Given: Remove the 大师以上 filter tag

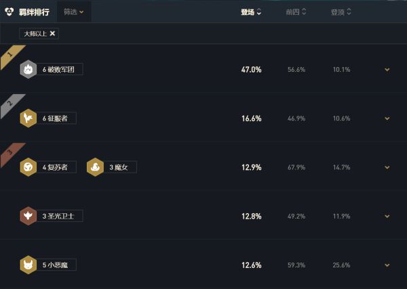Looking at the screenshot, I should coord(52,33).
